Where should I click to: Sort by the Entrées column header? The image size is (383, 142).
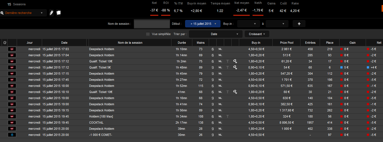click(x=310, y=43)
